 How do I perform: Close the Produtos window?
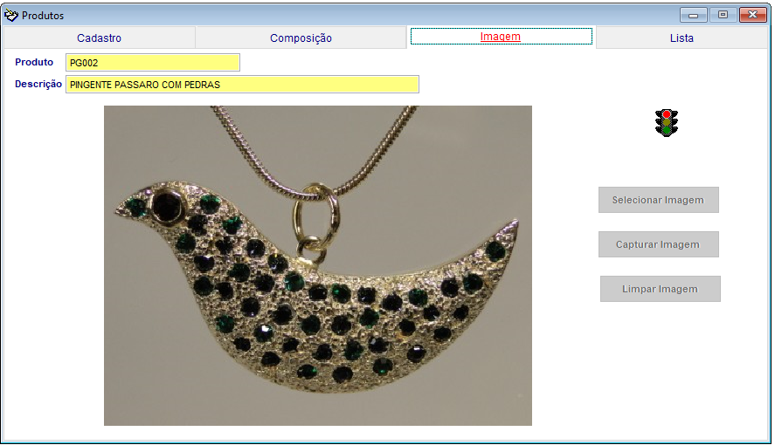tap(751, 15)
